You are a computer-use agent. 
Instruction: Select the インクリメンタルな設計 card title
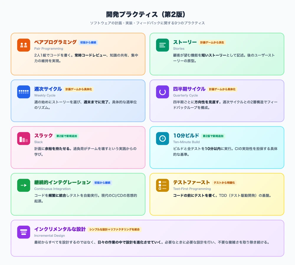point(60,229)
